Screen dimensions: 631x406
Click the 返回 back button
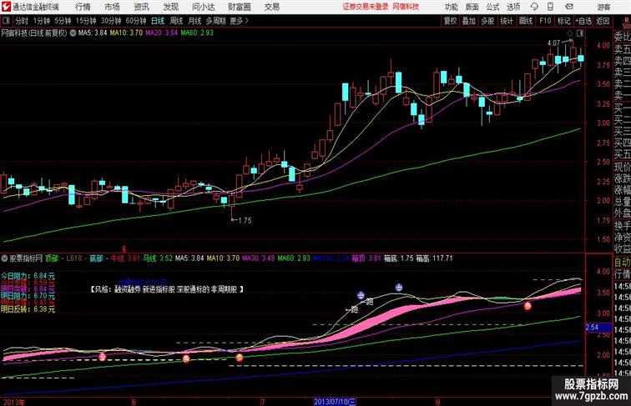click(603, 21)
